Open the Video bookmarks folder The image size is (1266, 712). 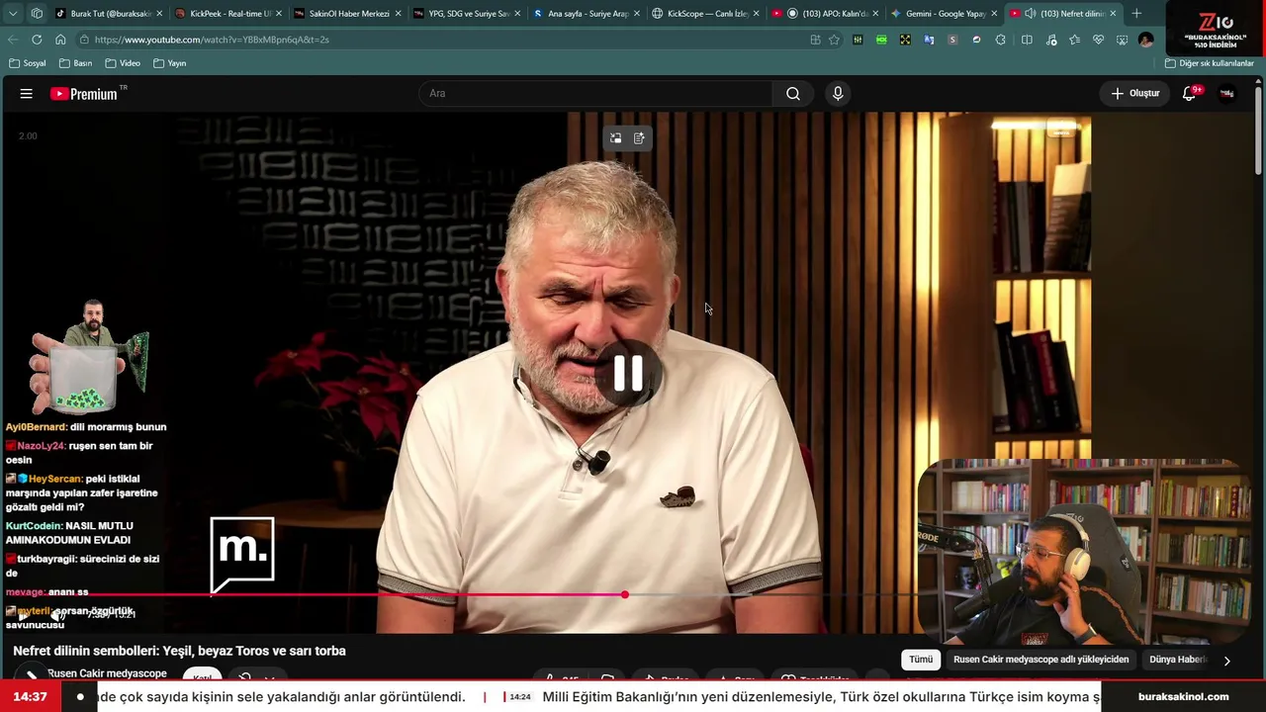pos(123,63)
